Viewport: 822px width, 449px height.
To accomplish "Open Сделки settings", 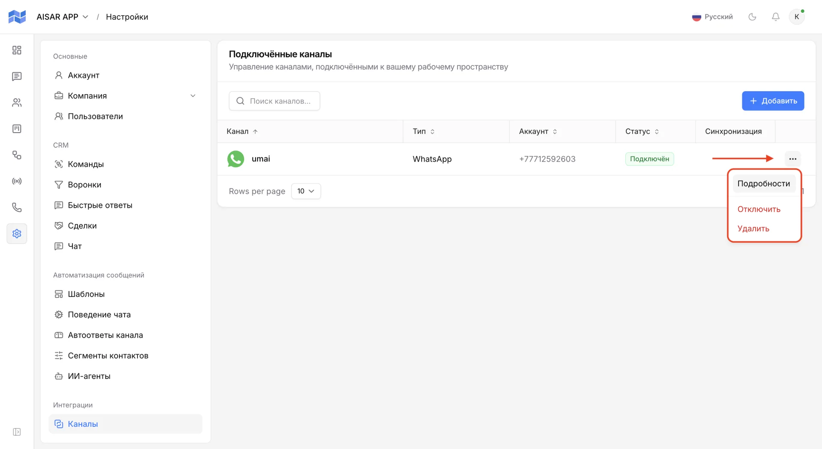I will click(125, 226).
